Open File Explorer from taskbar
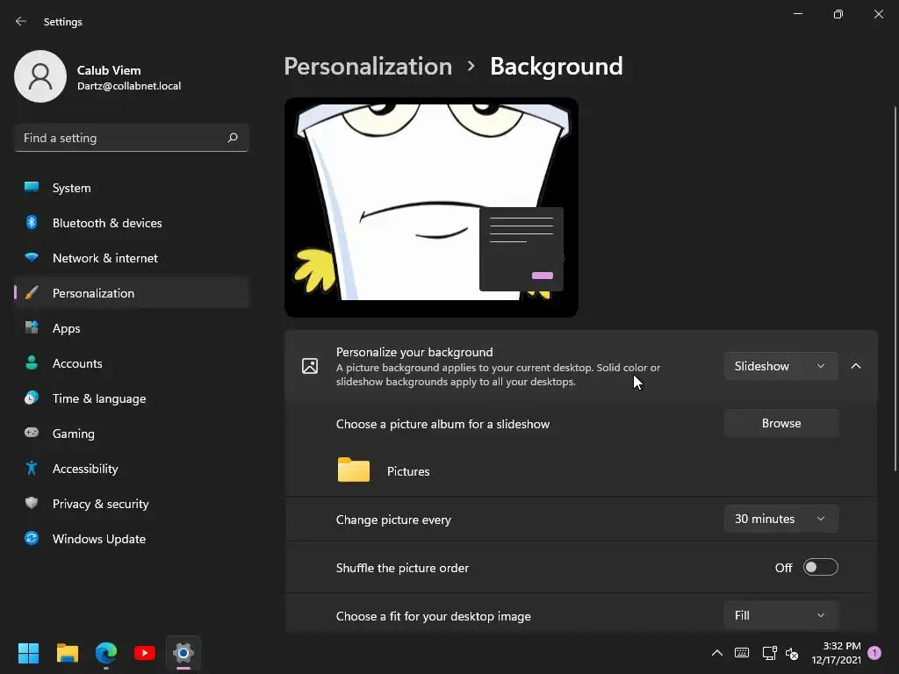The height and width of the screenshot is (674, 899). coord(67,653)
